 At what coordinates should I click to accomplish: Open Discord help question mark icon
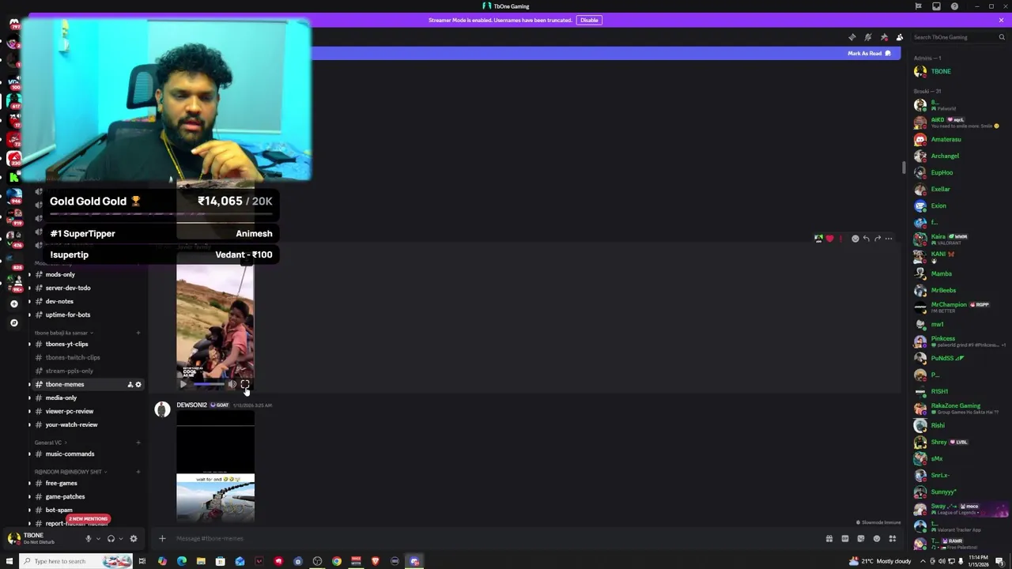click(954, 6)
